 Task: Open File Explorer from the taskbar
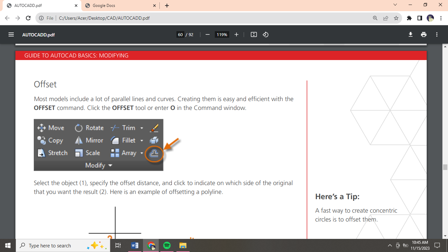tap(183, 245)
